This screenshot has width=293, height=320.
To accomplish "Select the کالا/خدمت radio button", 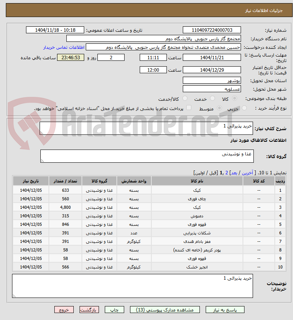I will pyautogui.click(x=185, y=98).
